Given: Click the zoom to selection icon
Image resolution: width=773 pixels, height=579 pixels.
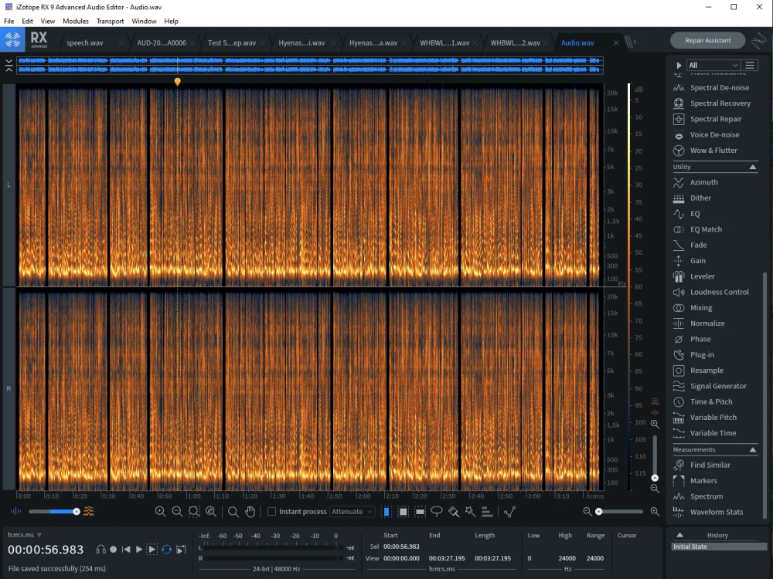Looking at the screenshot, I should [x=194, y=512].
